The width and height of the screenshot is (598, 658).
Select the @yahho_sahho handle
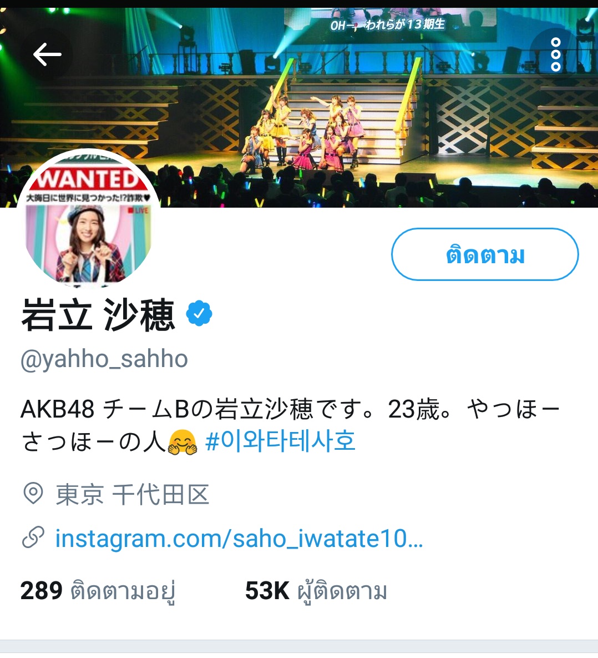tap(104, 359)
